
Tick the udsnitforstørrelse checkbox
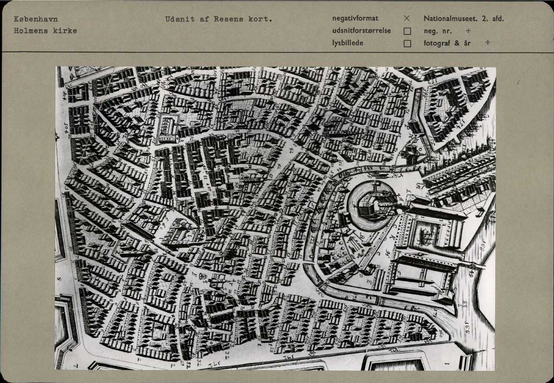pos(407,31)
